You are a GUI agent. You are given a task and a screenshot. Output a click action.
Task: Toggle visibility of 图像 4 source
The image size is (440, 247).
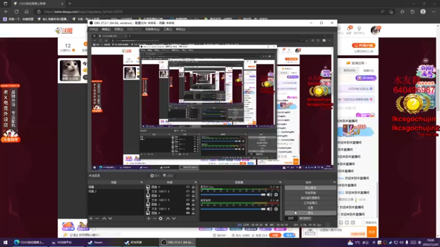coord(188,196)
